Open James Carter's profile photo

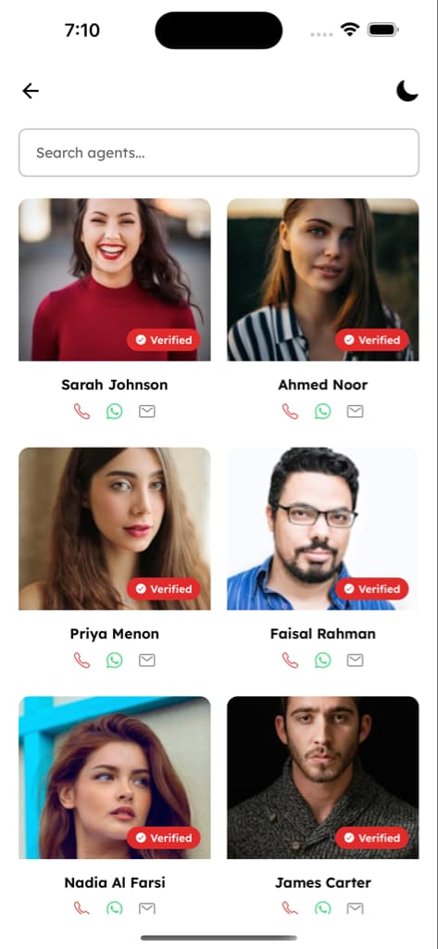tap(323, 778)
